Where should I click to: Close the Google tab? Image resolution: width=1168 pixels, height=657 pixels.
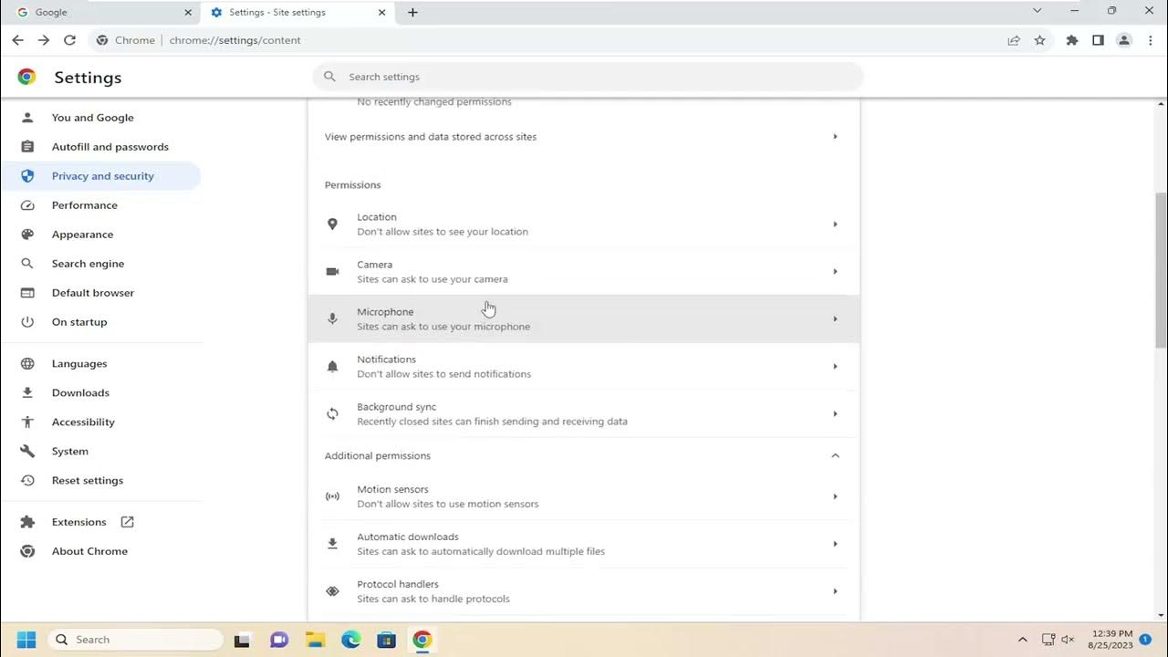[188, 13]
